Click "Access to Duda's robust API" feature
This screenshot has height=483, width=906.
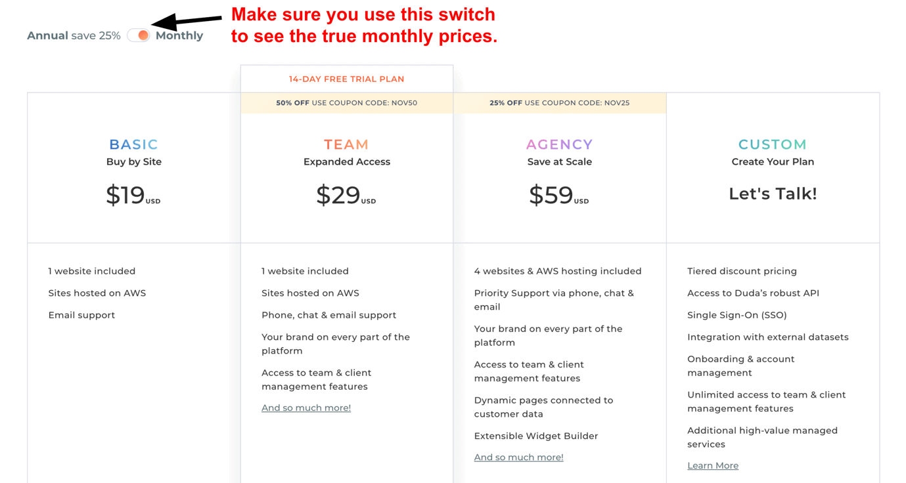[x=753, y=293]
